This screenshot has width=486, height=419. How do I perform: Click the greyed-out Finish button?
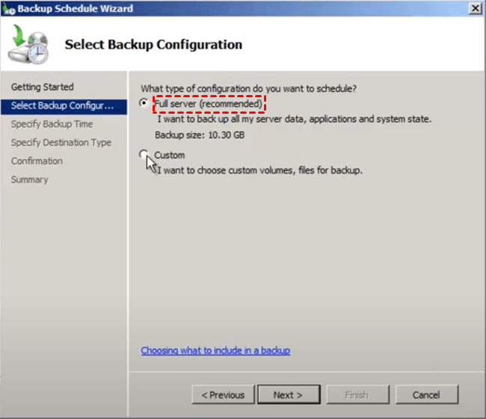pyautogui.click(x=356, y=394)
